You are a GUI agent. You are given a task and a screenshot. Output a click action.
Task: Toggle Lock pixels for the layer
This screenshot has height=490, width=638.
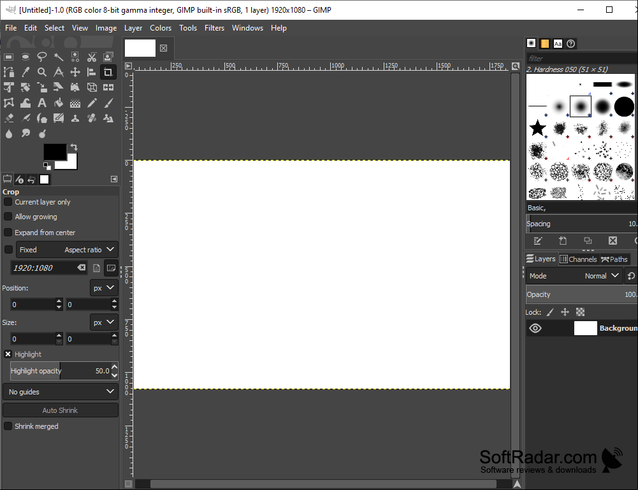click(x=549, y=312)
